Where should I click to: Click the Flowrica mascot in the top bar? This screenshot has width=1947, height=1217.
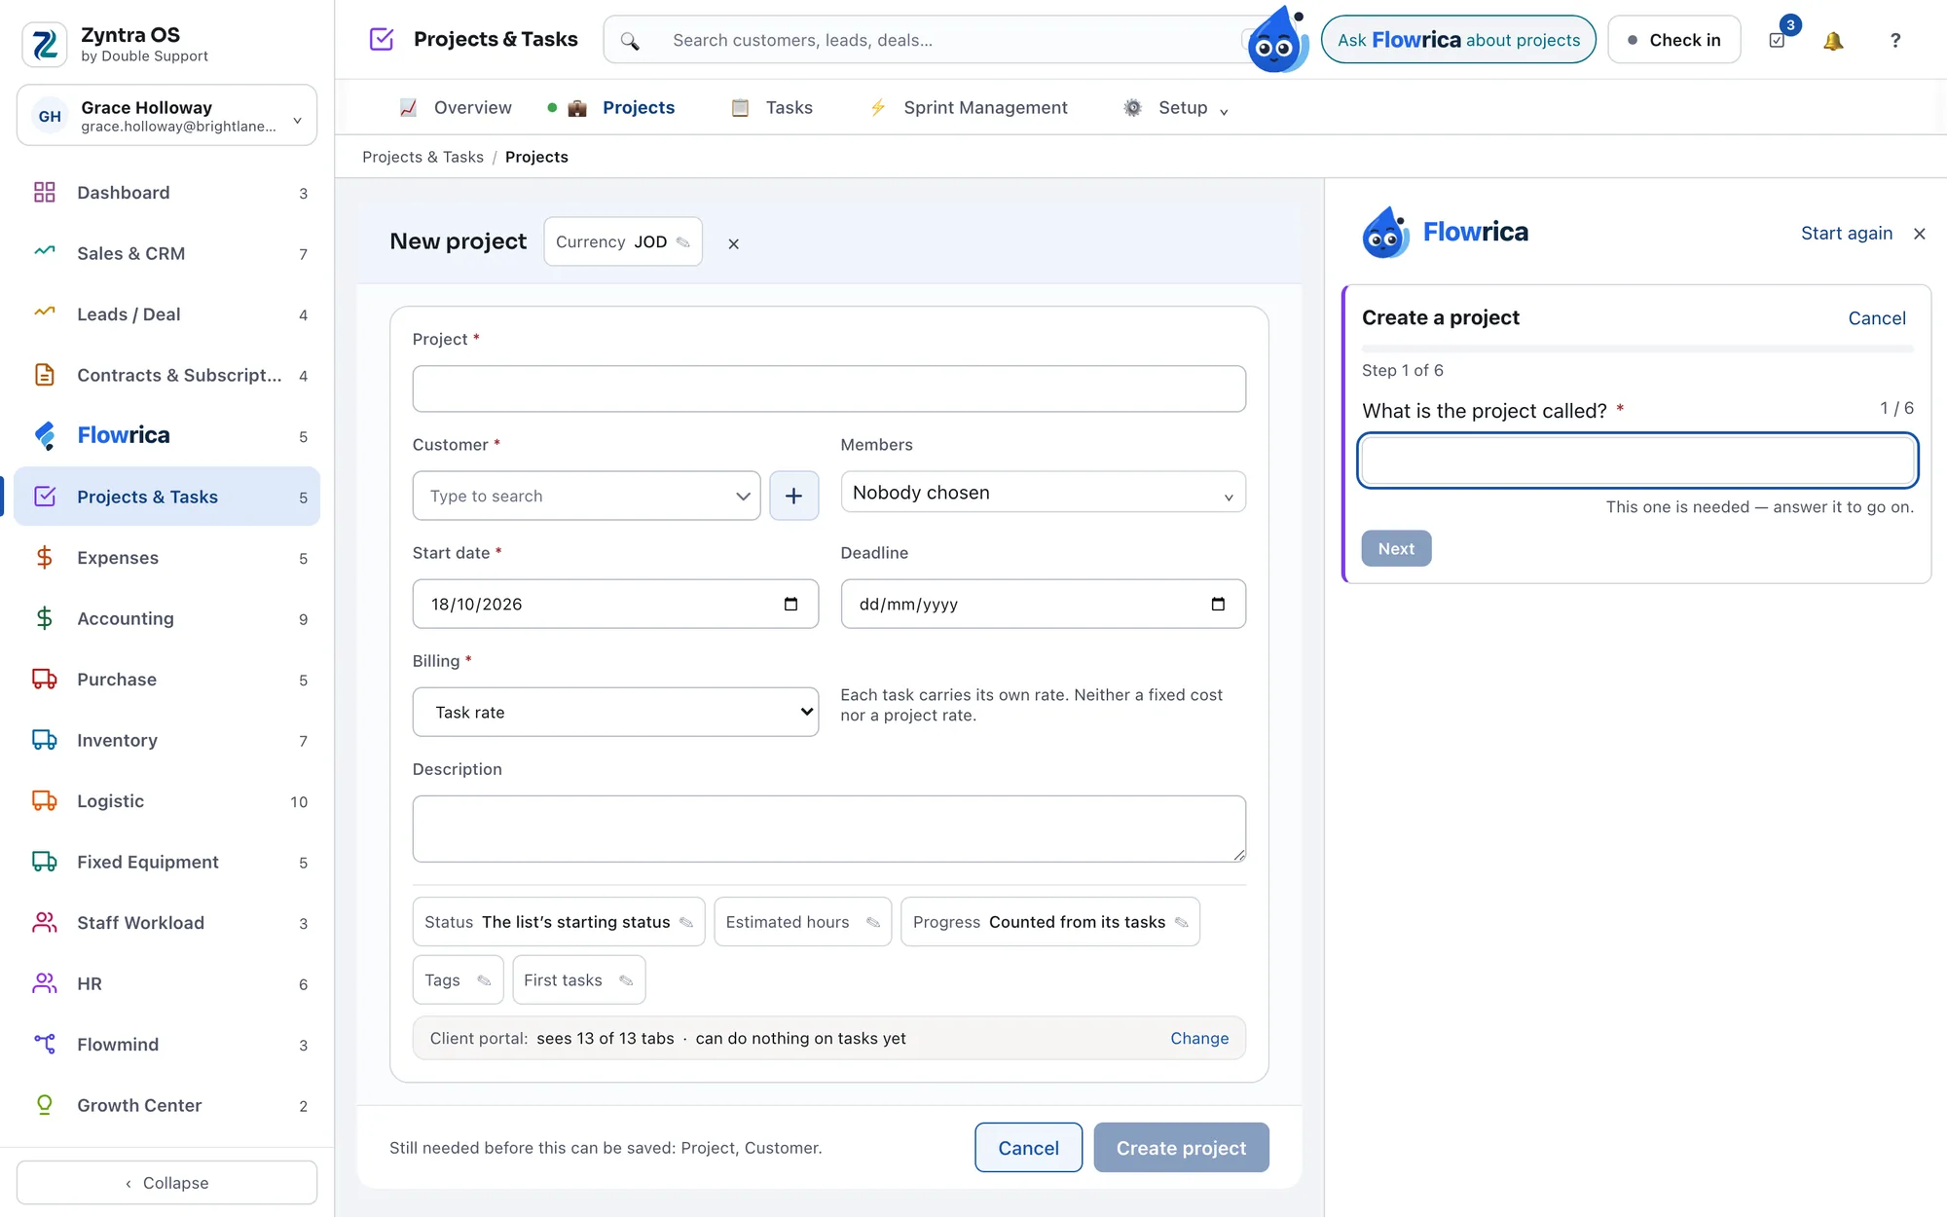click(1277, 41)
